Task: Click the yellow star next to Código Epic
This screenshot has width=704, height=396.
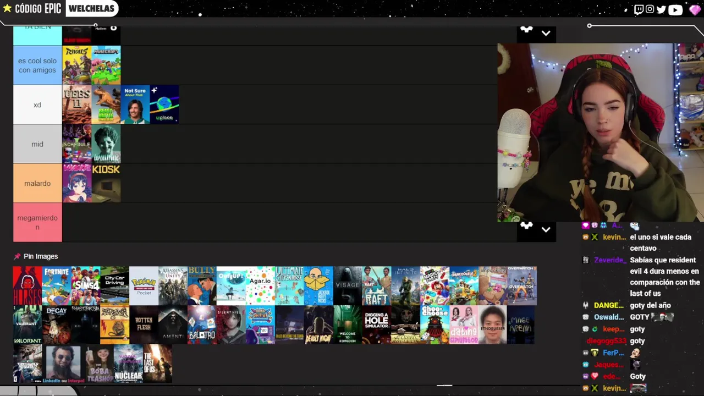Action: click(x=7, y=8)
